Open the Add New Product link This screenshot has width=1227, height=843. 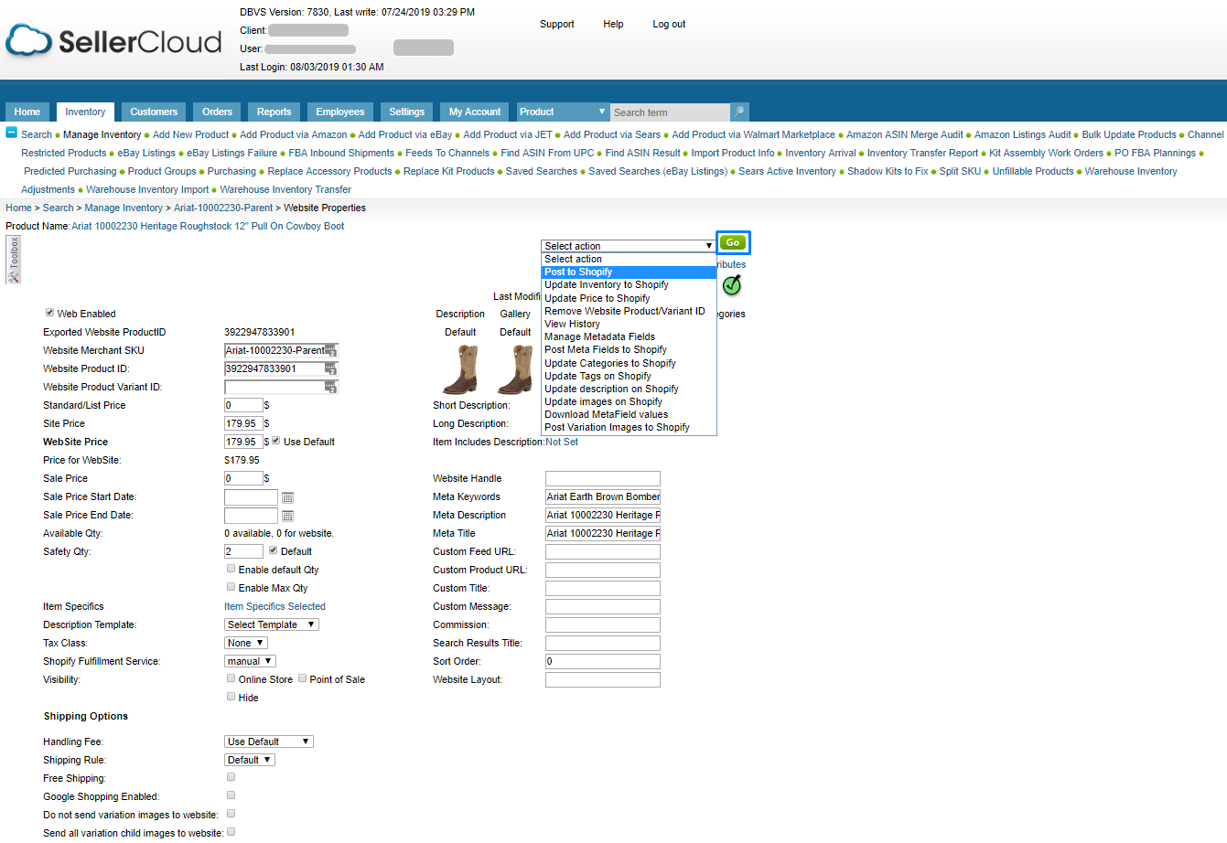[x=190, y=134]
